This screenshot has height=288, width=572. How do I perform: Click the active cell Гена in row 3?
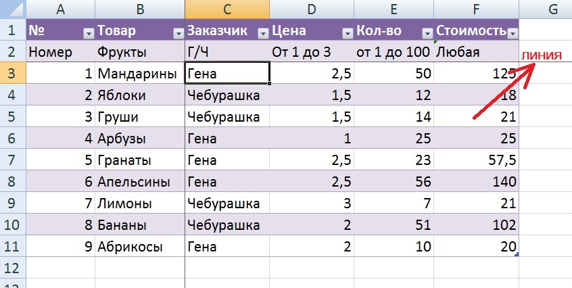tap(227, 74)
